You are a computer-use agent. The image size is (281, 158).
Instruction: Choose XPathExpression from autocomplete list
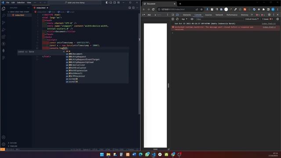tap(97, 71)
